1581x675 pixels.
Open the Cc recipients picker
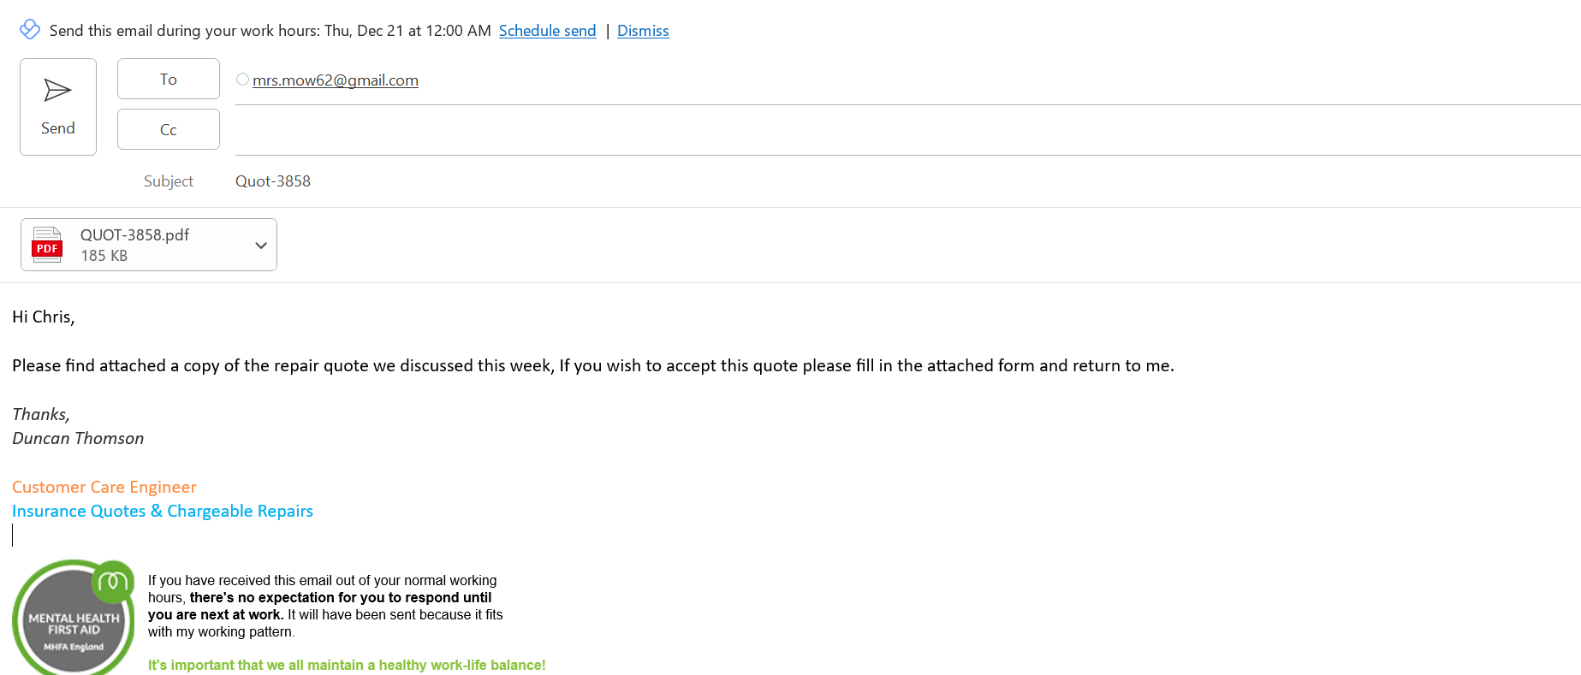point(169,130)
